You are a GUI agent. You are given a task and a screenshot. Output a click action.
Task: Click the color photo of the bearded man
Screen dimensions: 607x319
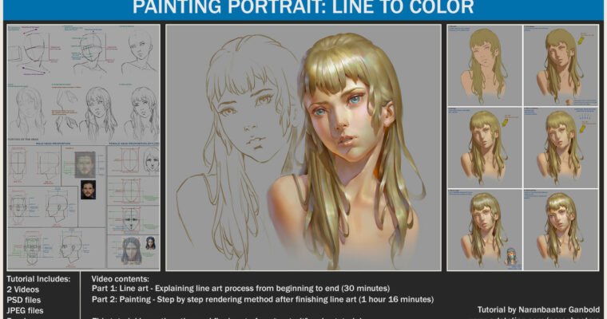[x=89, y=190]
